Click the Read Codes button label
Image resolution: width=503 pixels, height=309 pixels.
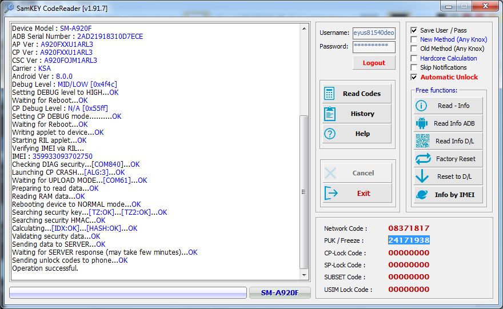pyautogui.click(x=362, y=94)
